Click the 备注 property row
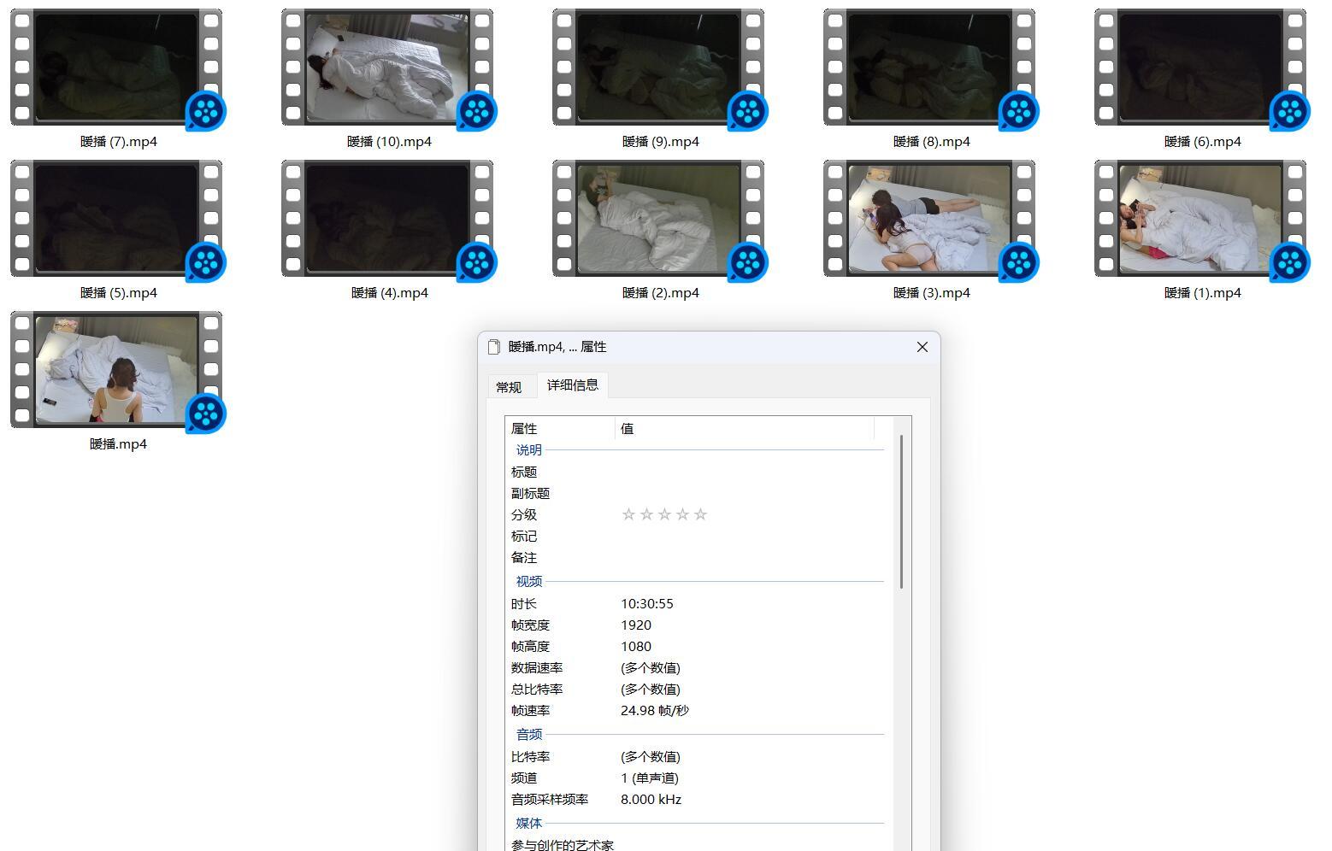 pyautogui.click(x=697, y=557)
